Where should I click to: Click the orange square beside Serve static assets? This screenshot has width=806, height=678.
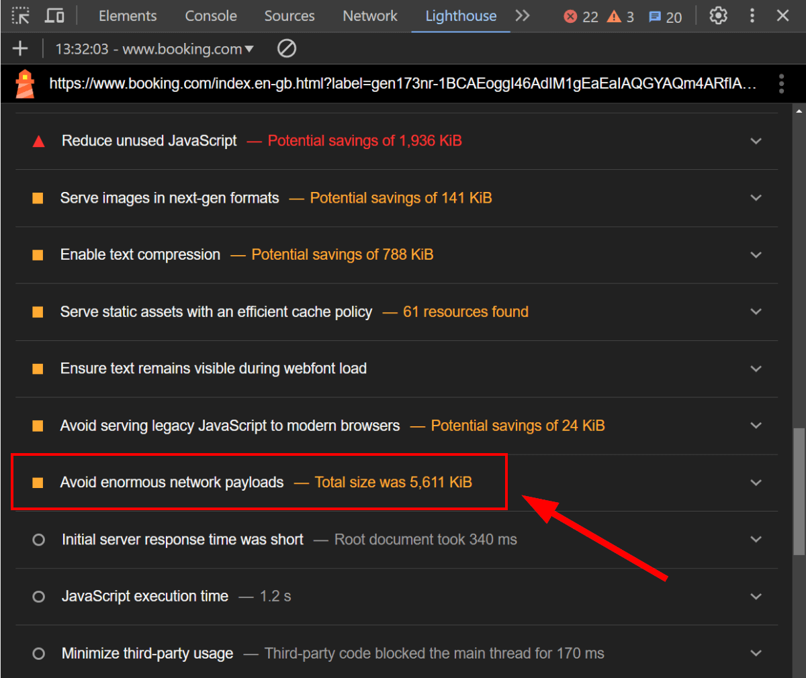pyautogui.click(x=38, y=311)
